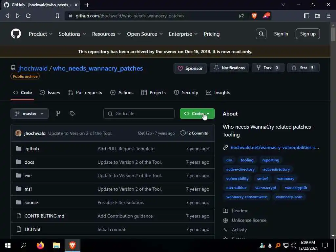Switch to the Security tab
Screen dimensions: 336x252
[x=186, y=93]
